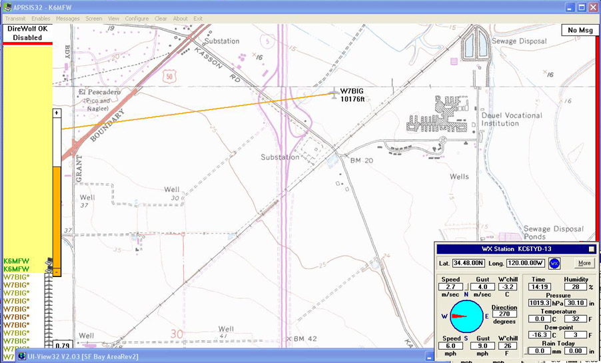This screenshot has width=601, height=363.
Task: Click the blue WX station symbol icon
Action: click(x=554, y=263)
